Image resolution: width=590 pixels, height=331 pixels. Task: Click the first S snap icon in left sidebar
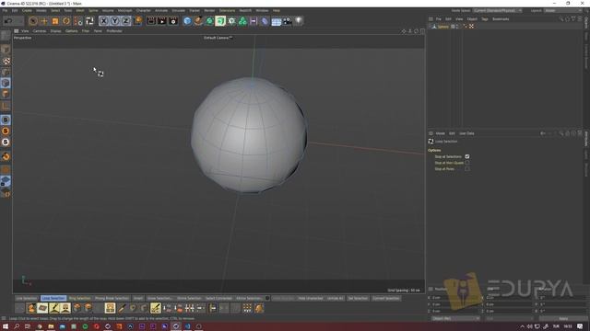[6, 120]
